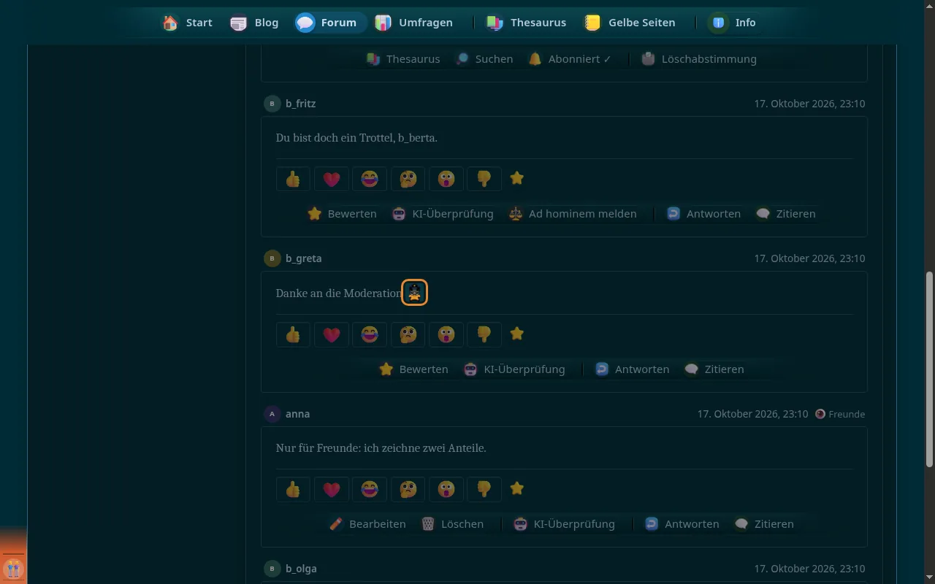
Task: Open b_fritz's avatar
Action: pyautogui.click(x=272, y=104)
